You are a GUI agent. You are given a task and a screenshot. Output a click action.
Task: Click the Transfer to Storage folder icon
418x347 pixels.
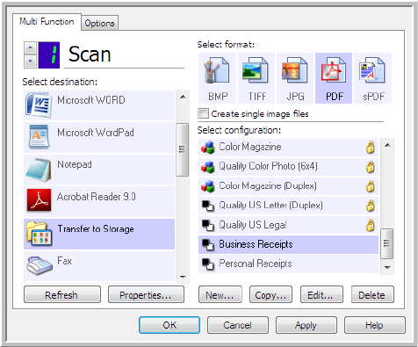(x=39, y=233)
